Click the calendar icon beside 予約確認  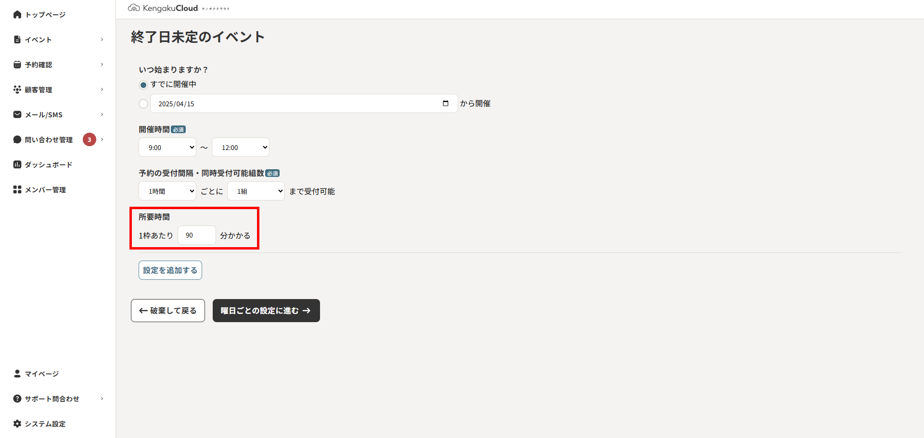click(17, 64)
